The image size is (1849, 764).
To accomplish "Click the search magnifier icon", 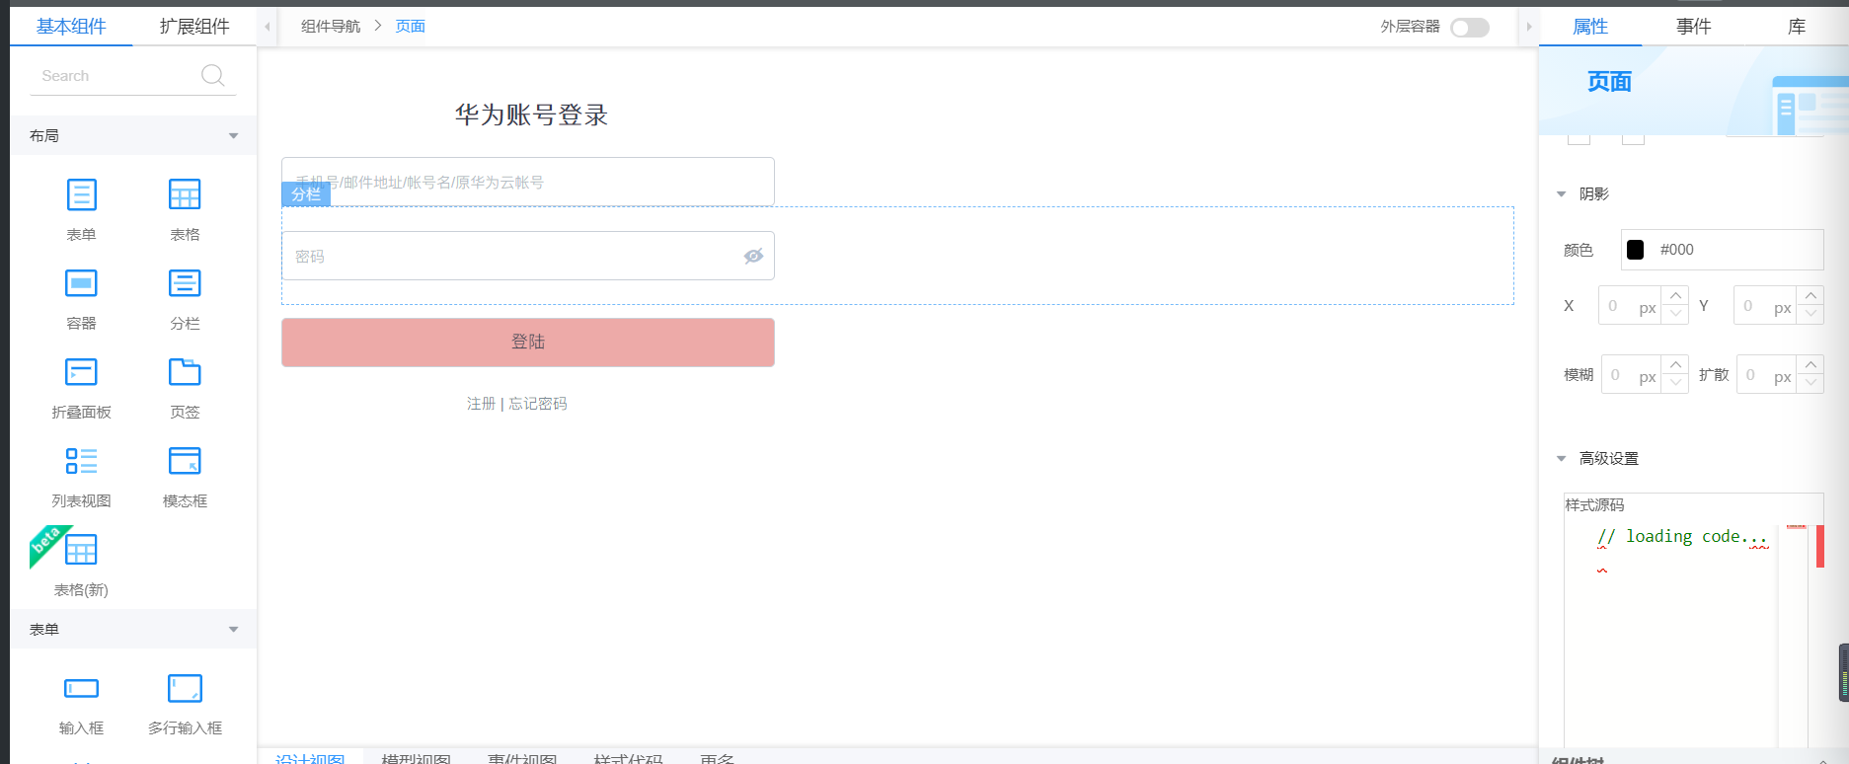I will [x=212, y=75].
